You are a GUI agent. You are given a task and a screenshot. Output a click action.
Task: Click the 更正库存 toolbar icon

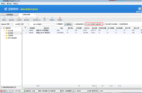(26, 18)
